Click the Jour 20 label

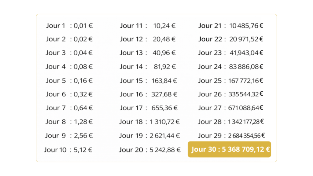tap(131, 150)
